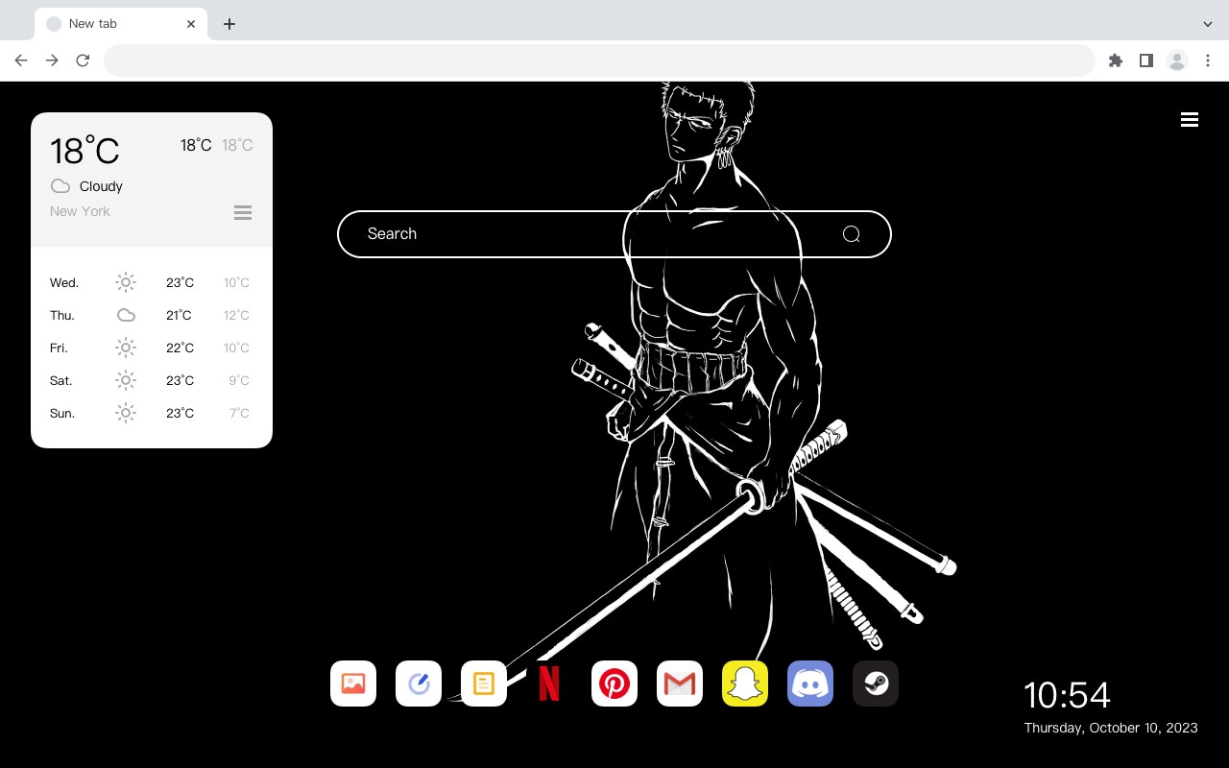Click Saturday's 9°C low temperature
Image resolution: width=1229 pixels, height=768 pixels.
[x=239, y=380]
